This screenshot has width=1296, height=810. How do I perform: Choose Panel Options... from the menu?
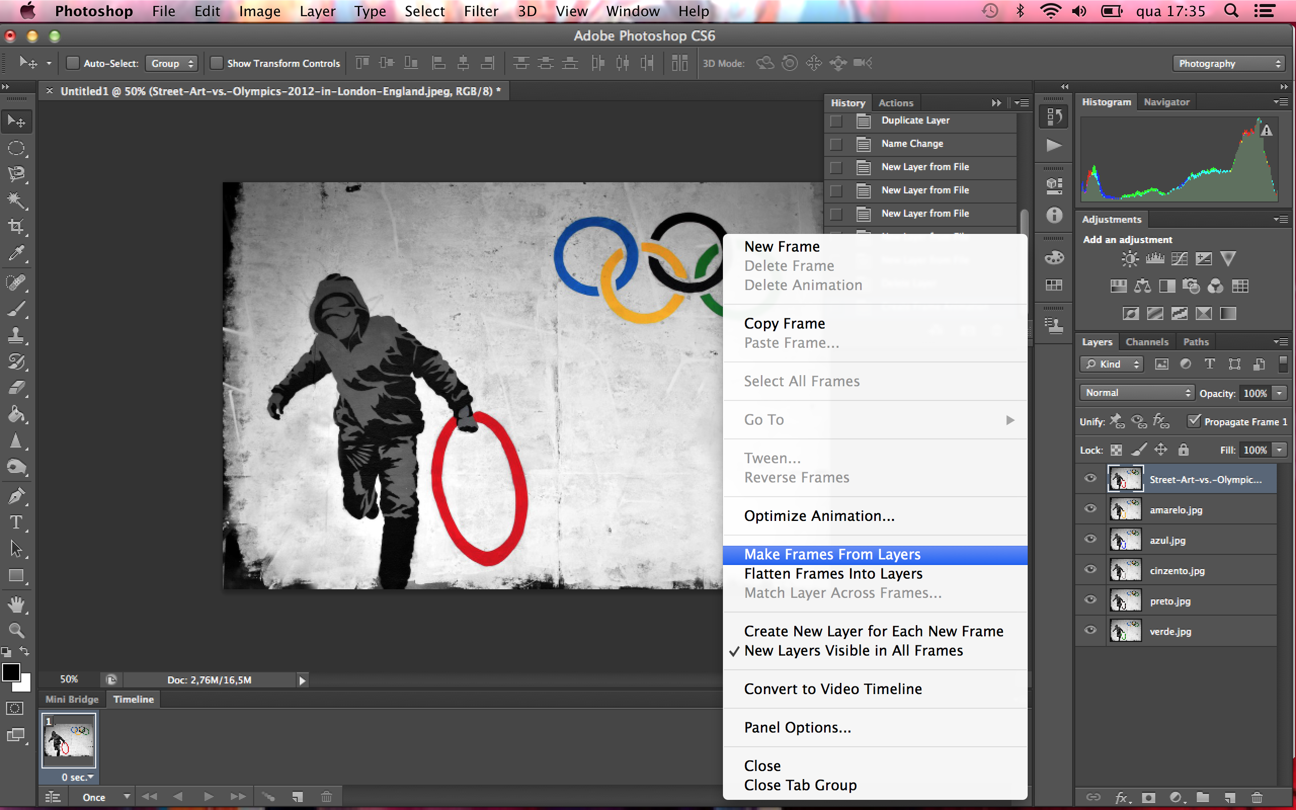875,727
